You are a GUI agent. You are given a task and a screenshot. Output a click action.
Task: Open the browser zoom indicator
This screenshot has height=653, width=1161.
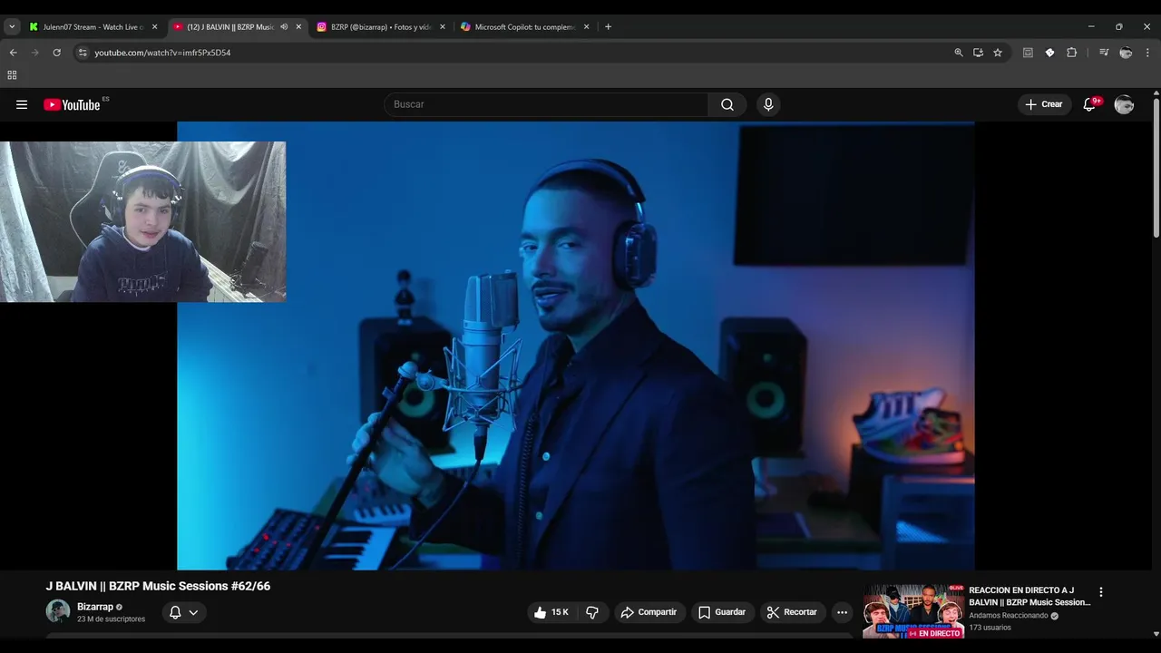pos(959,53)
